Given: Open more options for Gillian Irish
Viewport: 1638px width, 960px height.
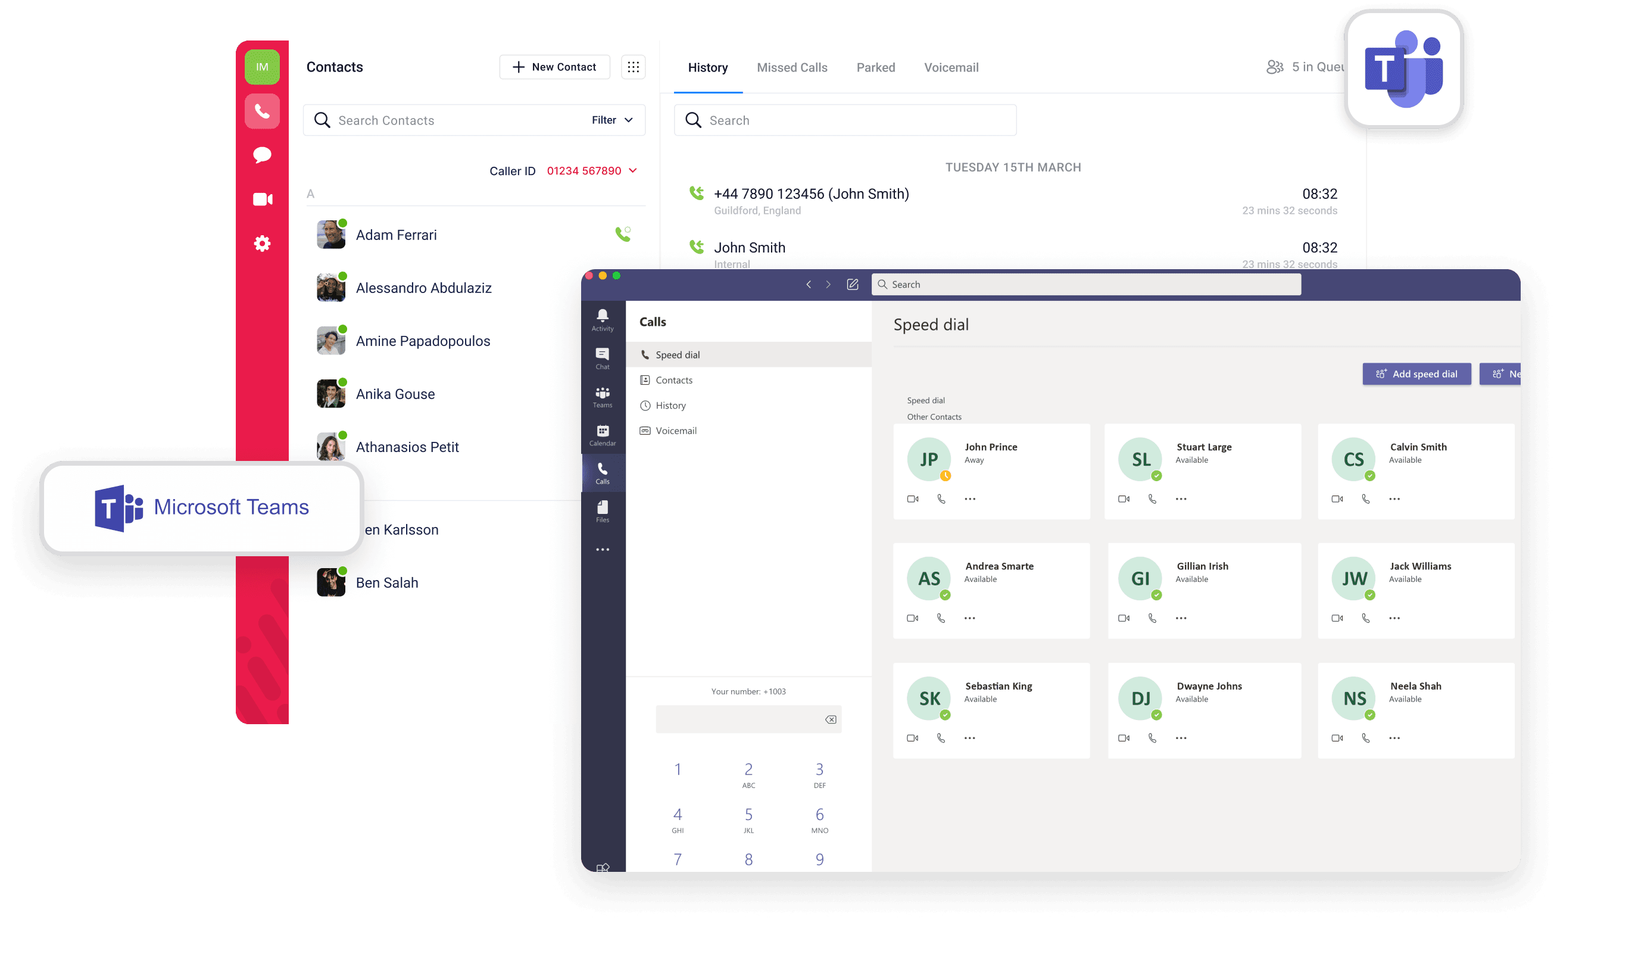Looking at the screenshot, I should pos(1180,618).
